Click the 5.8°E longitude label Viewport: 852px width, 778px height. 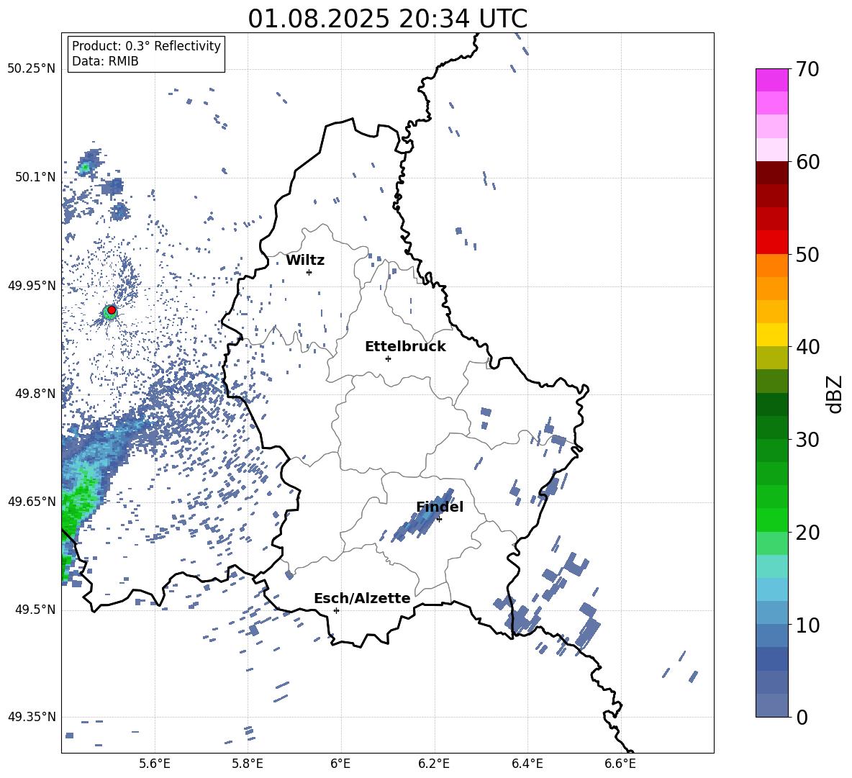point(248,764)
